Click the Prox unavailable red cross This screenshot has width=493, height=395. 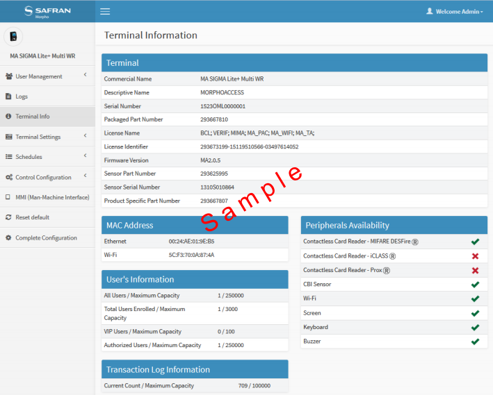pyautogui.click(x=475, y=270)
